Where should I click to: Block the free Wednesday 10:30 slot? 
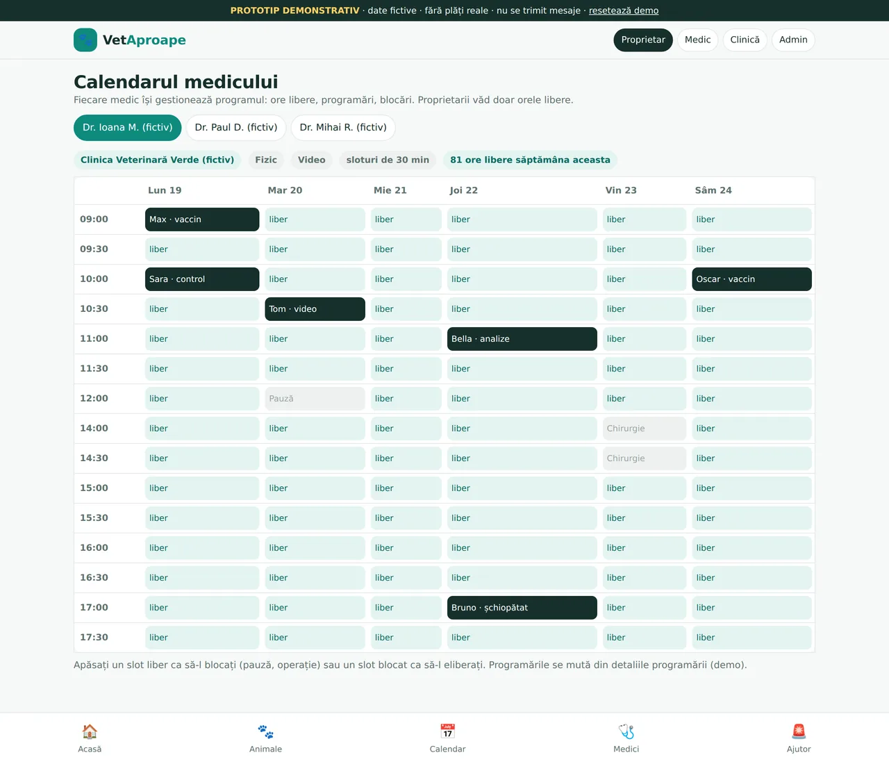[406, 309]
